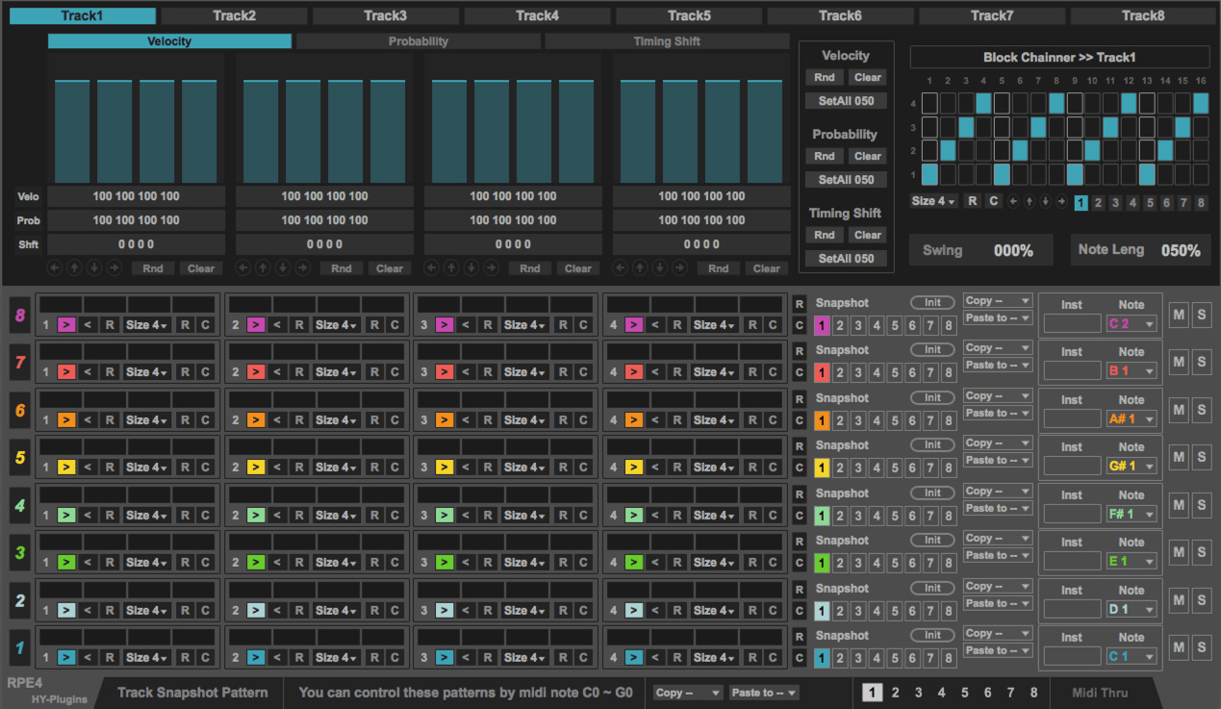Click the Block Chainner C clear button
The width and height of the screenshot is (1221, 709).
[x=993, y=202]
